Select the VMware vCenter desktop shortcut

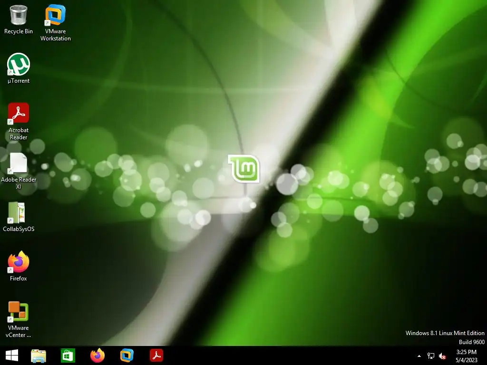click(x=19, y=319)
